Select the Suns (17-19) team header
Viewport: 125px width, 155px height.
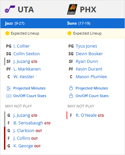coord(79,23)
